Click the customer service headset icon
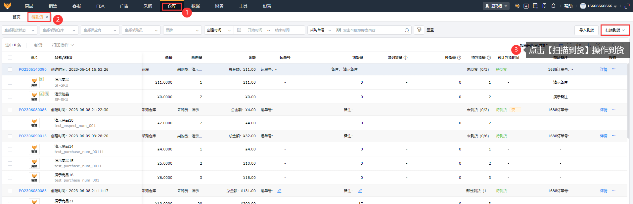This screenshot has width=633, height=204. click(x=517, y=6)
